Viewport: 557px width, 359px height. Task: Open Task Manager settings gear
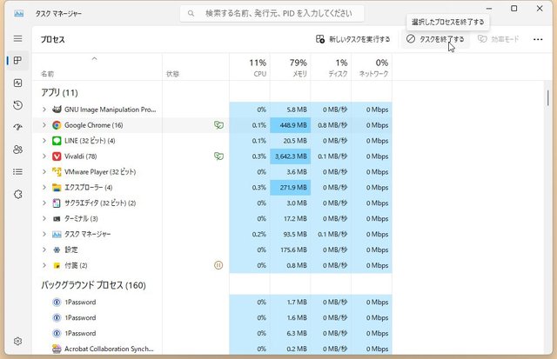pos(17,341)
